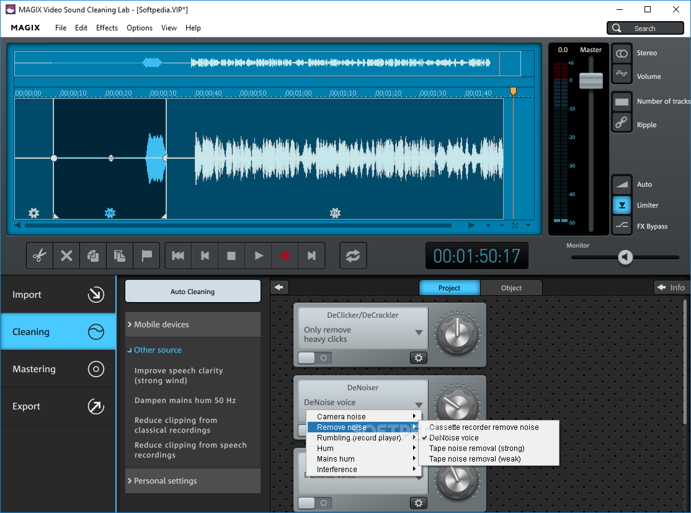Open the DeNoiser preset dropdown arrow
Image resolution: width=691 pixels, height=513 pixels.
pos(419,404)
